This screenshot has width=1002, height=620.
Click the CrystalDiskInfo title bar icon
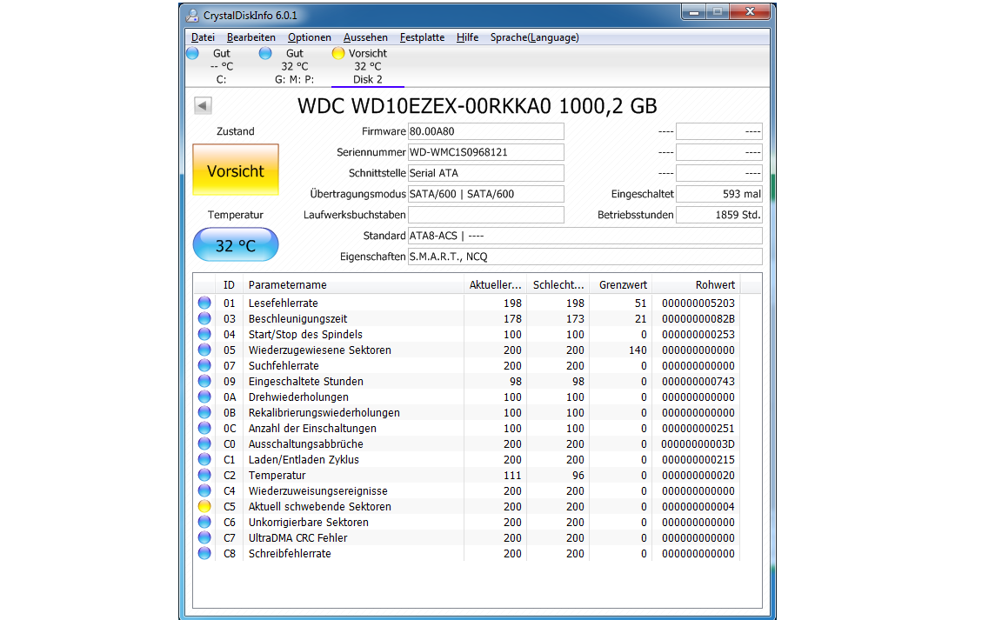point(192,15)
